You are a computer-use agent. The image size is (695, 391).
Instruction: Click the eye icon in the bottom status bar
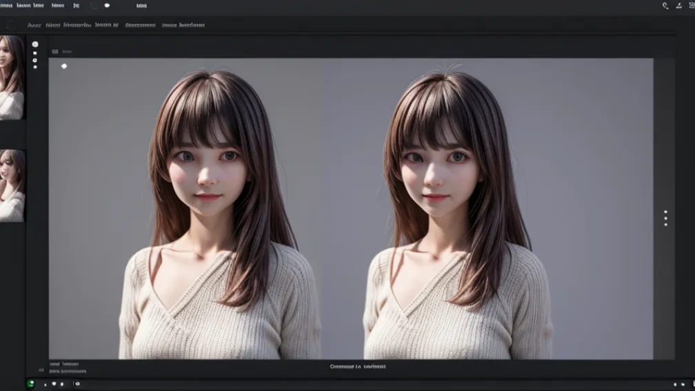pyautogui.click(x=77, y=383)
